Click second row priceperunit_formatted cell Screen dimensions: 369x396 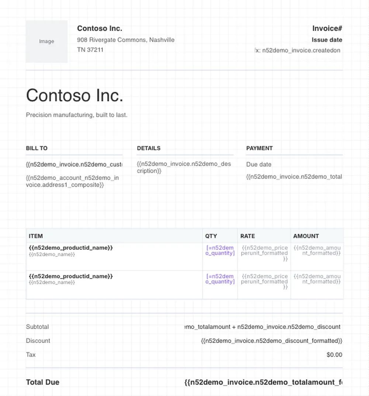[264, 281]
